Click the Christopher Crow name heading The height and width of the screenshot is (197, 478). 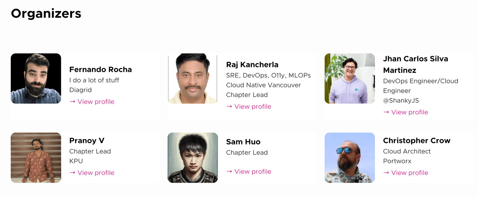click(x=416, y=141)
